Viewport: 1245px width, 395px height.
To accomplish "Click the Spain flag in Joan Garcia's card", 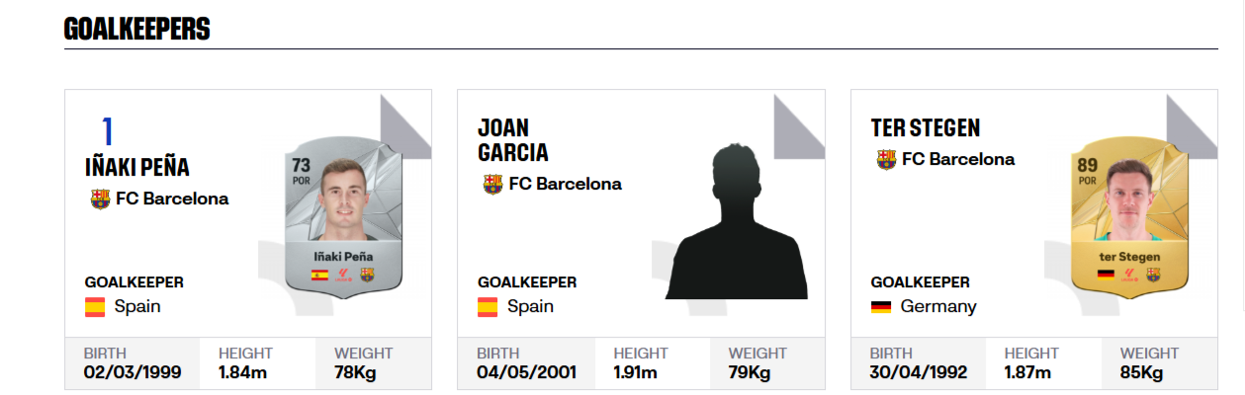I will [x=488, y=306].
